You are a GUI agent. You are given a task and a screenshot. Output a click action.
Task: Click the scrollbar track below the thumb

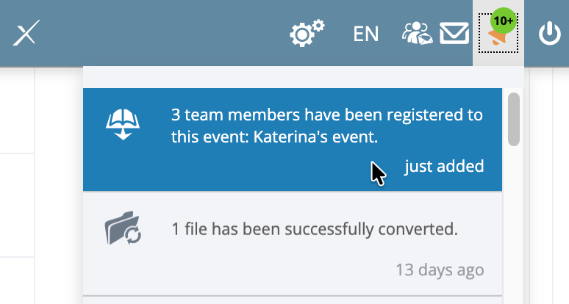click(x=514, y=225)
